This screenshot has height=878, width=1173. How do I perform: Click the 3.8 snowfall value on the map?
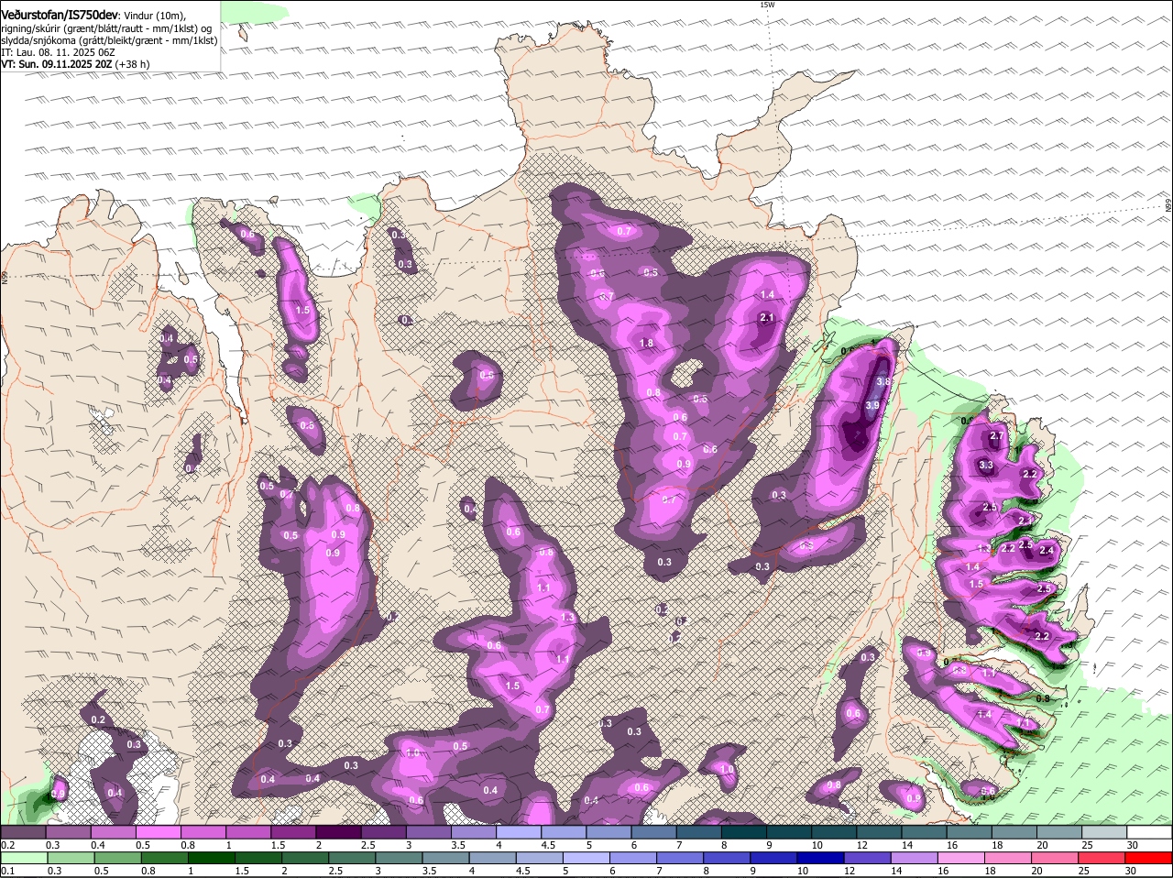click(x=883, y=381)
